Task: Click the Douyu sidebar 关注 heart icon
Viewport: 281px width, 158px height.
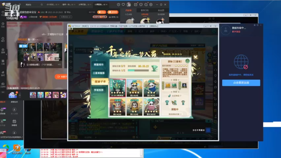Action: click(3, 13)
